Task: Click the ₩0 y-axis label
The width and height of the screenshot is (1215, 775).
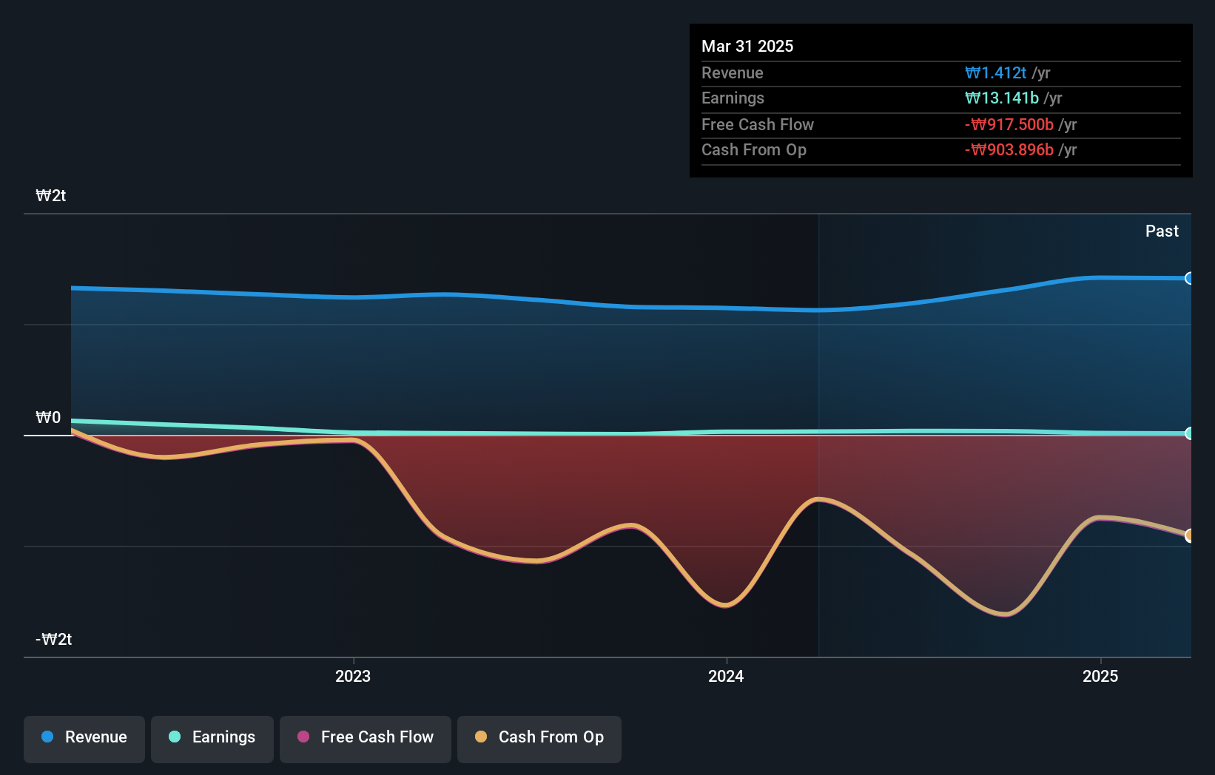Action: (x=48, y=417)
